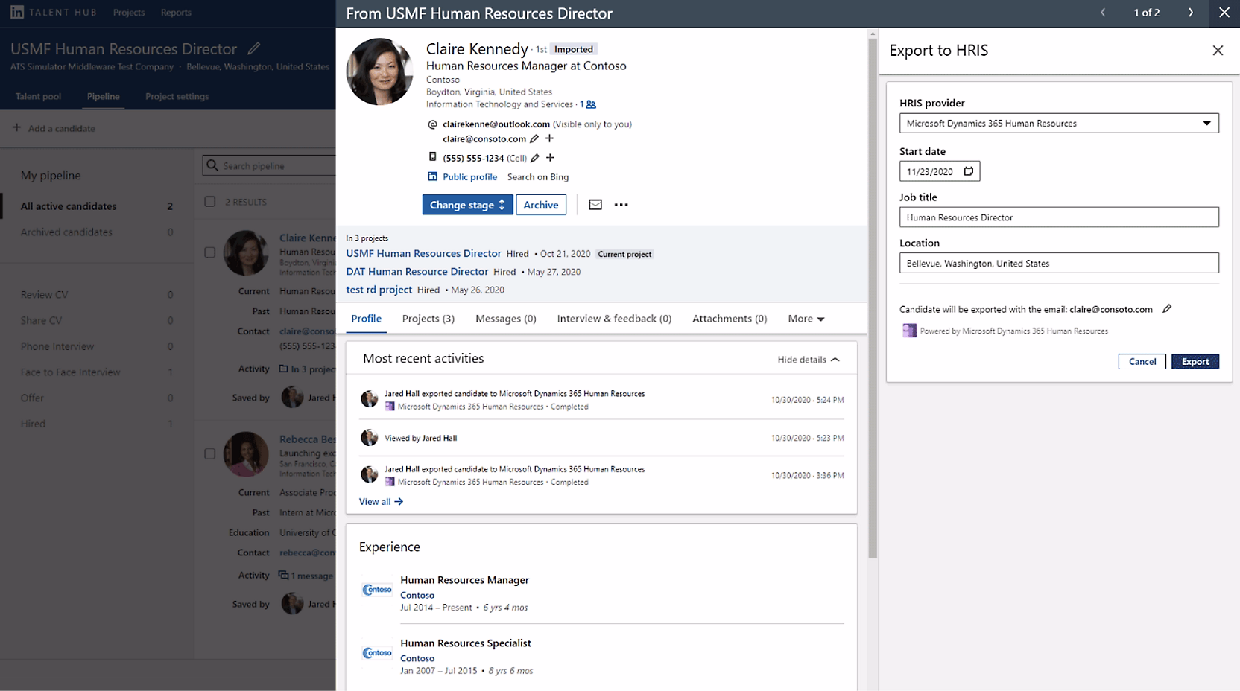Open Interview & feedback tab
Viewport: 1240px width, 691px height.
pyautogui.click(x=613, y=319)
